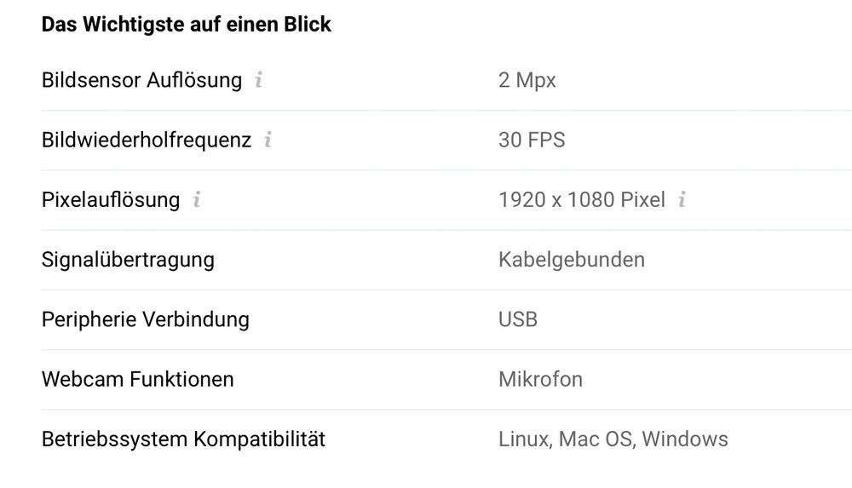Viewport: 852px width, 488px height.
Task: Select the Linux, Mac OS, Windows value
Action: point(613,439)
